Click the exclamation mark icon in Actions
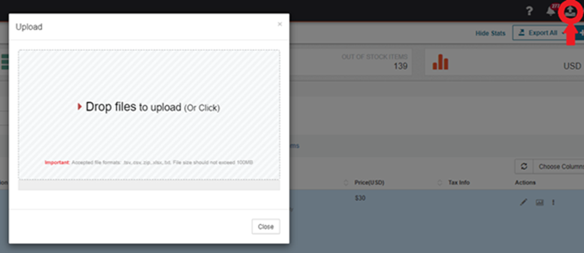Viewport: 584px width, 253px height. 553,202
